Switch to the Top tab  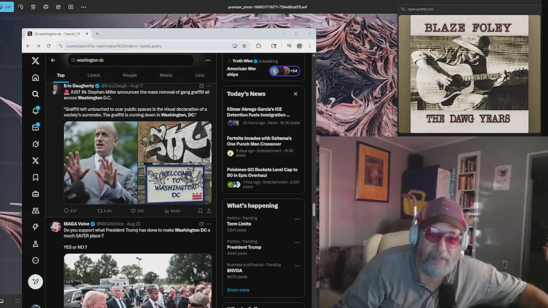[61, 75]
